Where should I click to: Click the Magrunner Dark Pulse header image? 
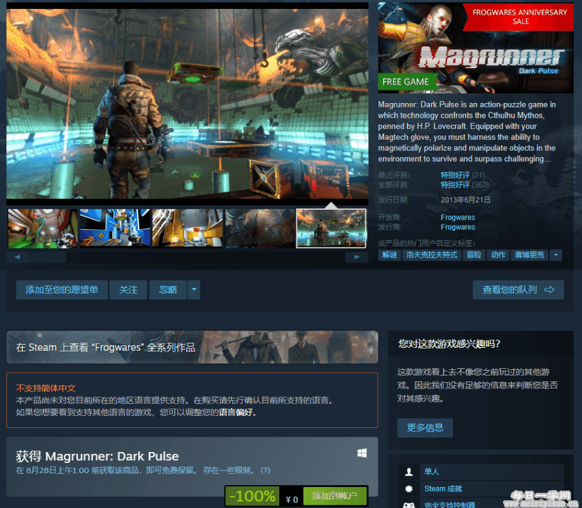[476, 48]
